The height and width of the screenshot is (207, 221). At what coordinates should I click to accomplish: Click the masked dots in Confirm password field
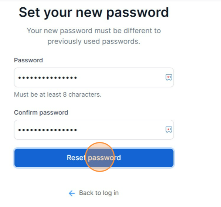point(48,130)
